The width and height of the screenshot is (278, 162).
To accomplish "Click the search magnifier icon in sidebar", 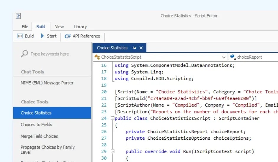I will 24,54.
